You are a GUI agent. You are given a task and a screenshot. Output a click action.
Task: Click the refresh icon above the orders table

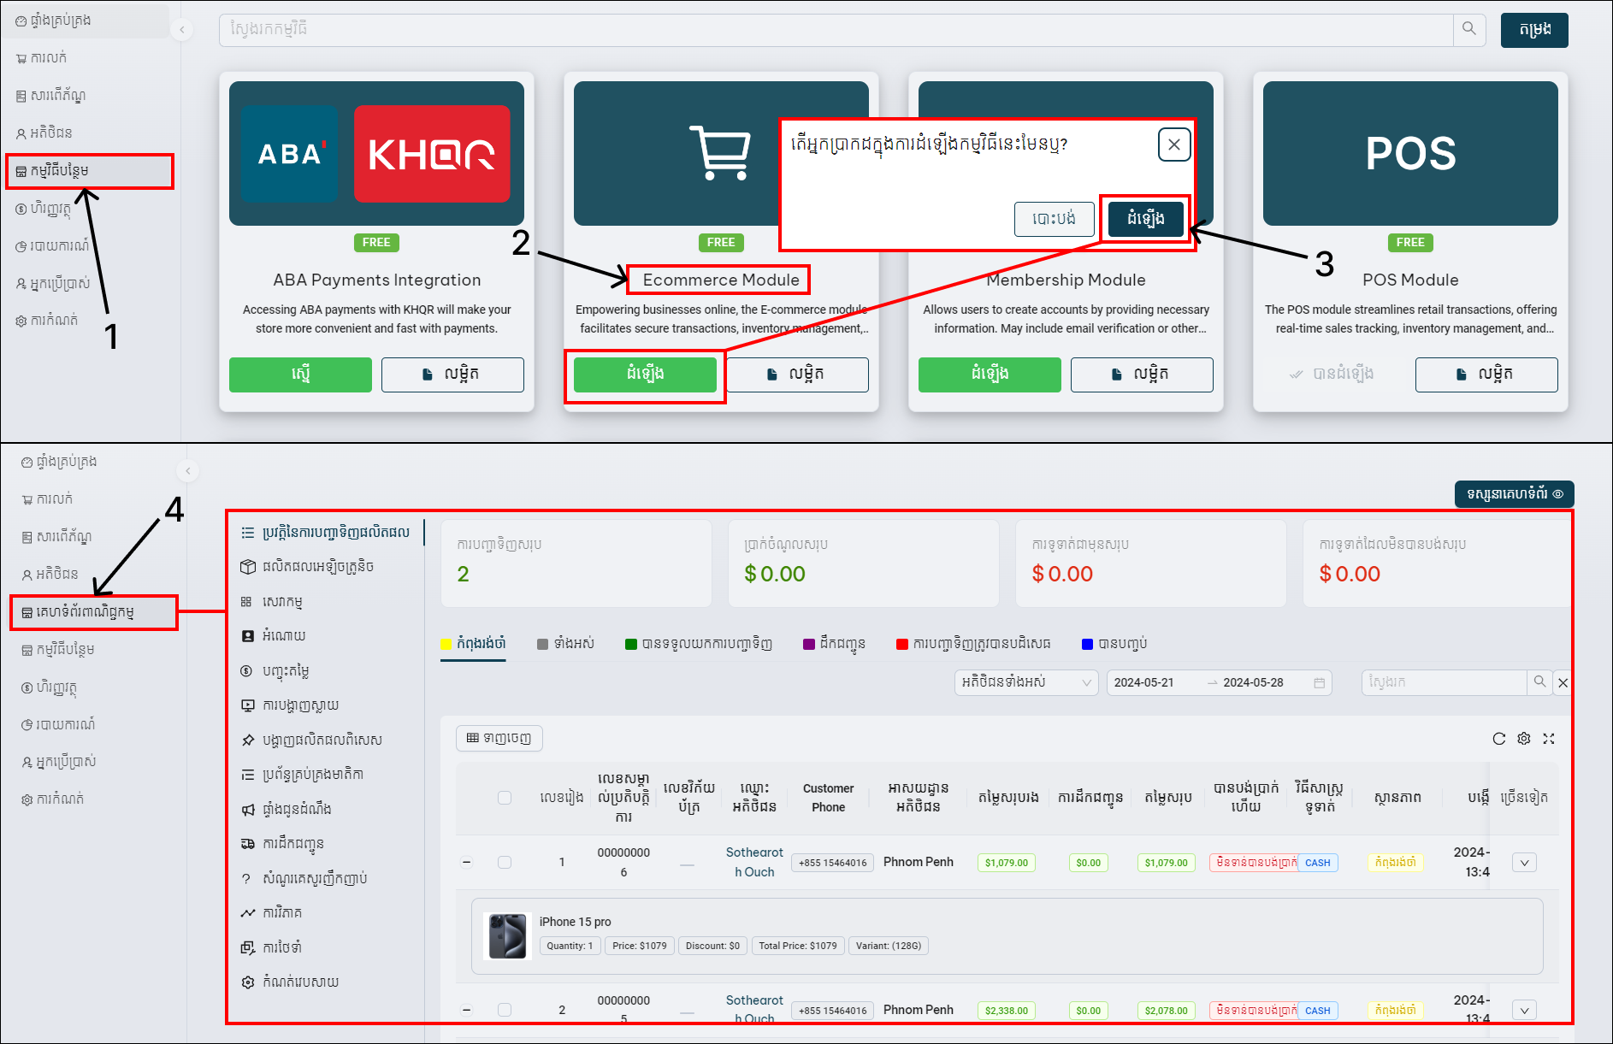[1498, 739]
